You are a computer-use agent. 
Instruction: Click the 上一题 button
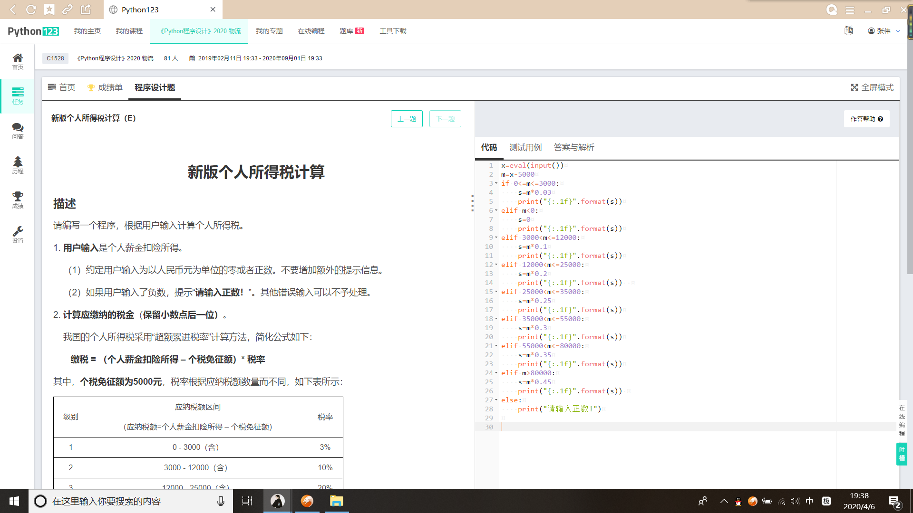(407, 119)
